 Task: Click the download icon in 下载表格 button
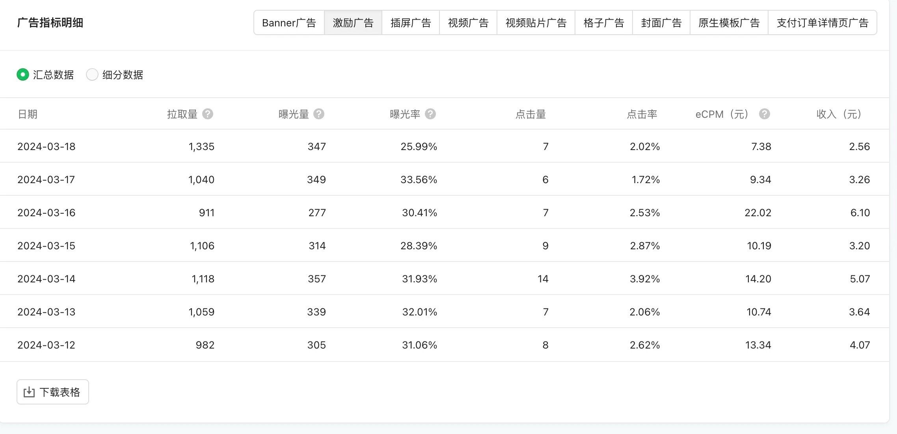(x=29, y=392)
